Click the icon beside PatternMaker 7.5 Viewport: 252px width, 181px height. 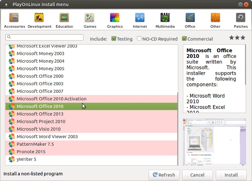(x=12, y=144)
